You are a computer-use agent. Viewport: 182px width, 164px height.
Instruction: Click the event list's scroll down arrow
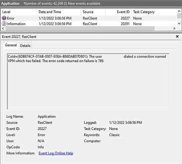[x=179, y=24]
